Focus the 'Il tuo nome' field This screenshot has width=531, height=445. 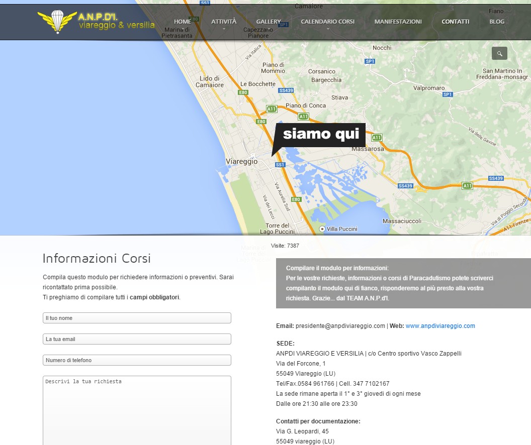click(x=137, y=318)
